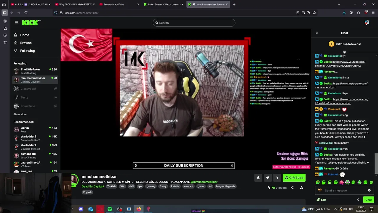Image resolution: width=378 pixels, height=213 pixels.
Task: Click the Kick search box
Action: pos(194,23)
